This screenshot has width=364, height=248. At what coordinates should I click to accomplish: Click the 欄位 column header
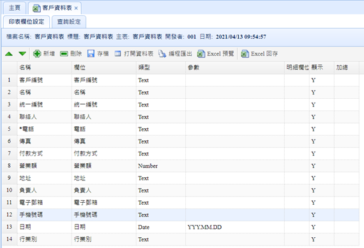click(104, 68)
